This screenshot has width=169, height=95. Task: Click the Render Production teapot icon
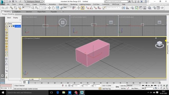pos(162,8)
